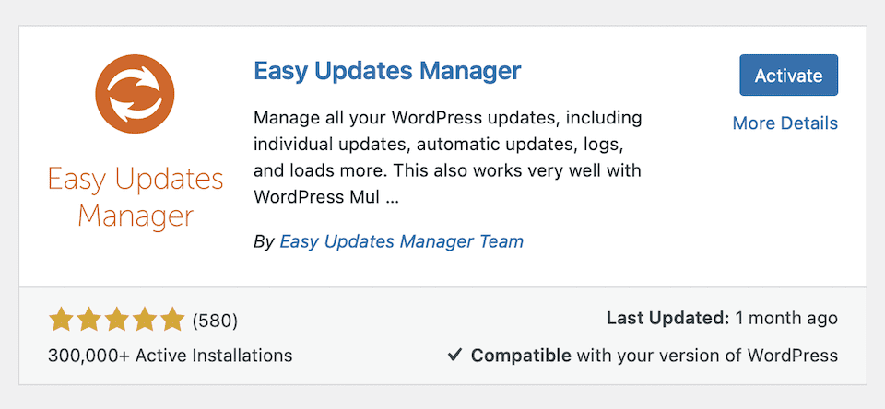885x409 pixels.
Task: Click the first gold rating star
Action: tap(62, 321)
